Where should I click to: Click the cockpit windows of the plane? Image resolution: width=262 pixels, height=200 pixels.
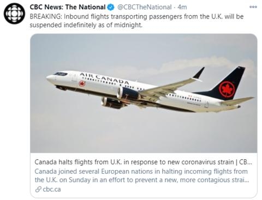pos(61,74)
